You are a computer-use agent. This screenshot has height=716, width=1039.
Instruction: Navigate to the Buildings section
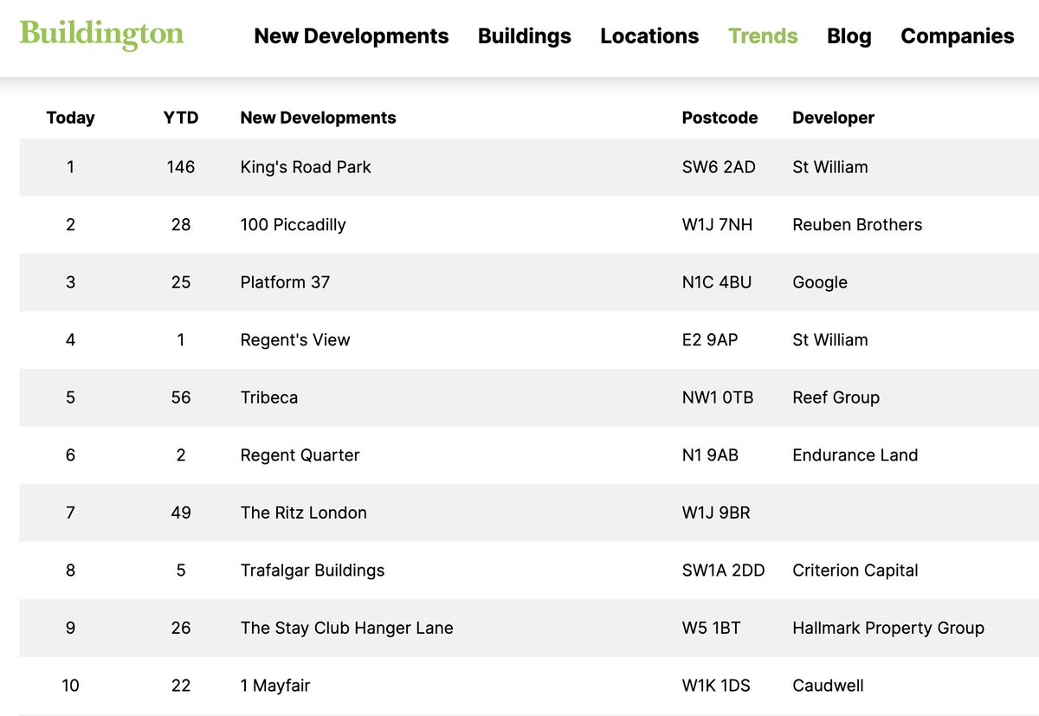coord(524,35)
